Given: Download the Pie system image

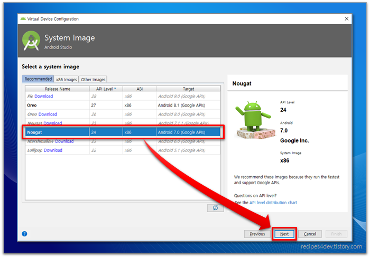Looking at the screenshot, I should coord(44,96).
